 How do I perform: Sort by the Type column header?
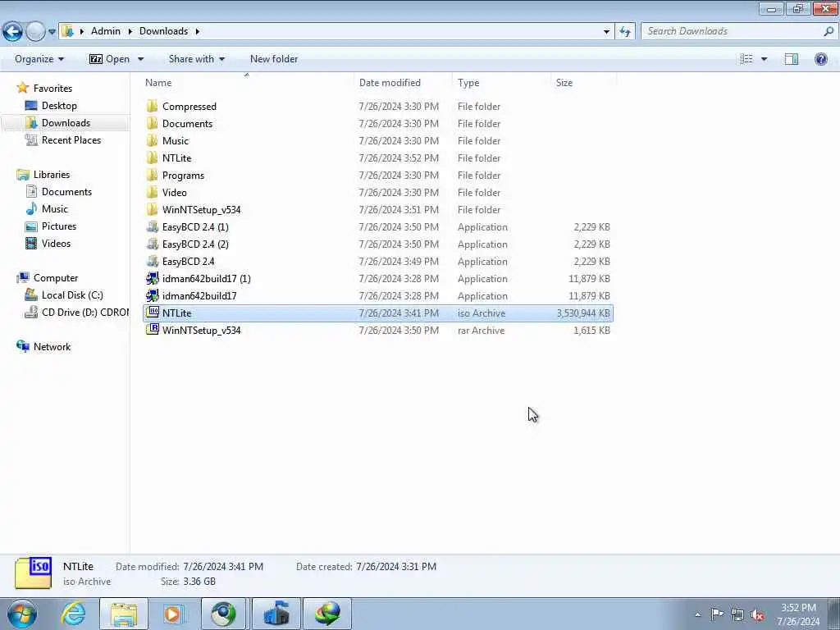click(501, 83)
